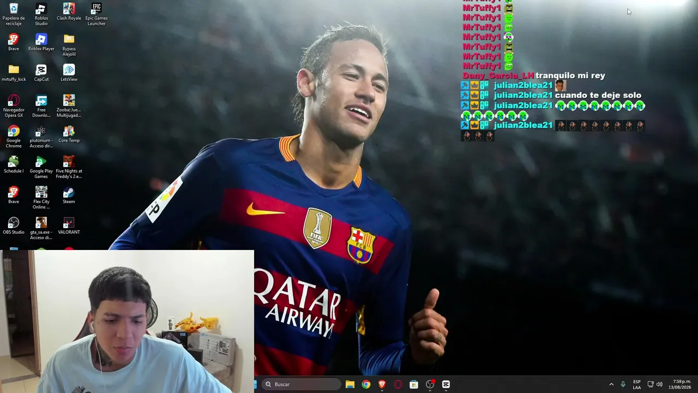The image size is (698, 393).
Task: Select the Brave shortcut beside Roblox Player
Action: (14, 42)
